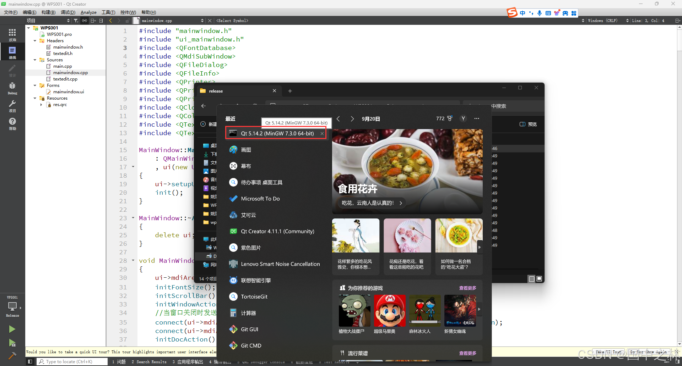This screenshot has width=682, height=366.
Task: Collapse the Forms folder in project tree
Action: 35,85
